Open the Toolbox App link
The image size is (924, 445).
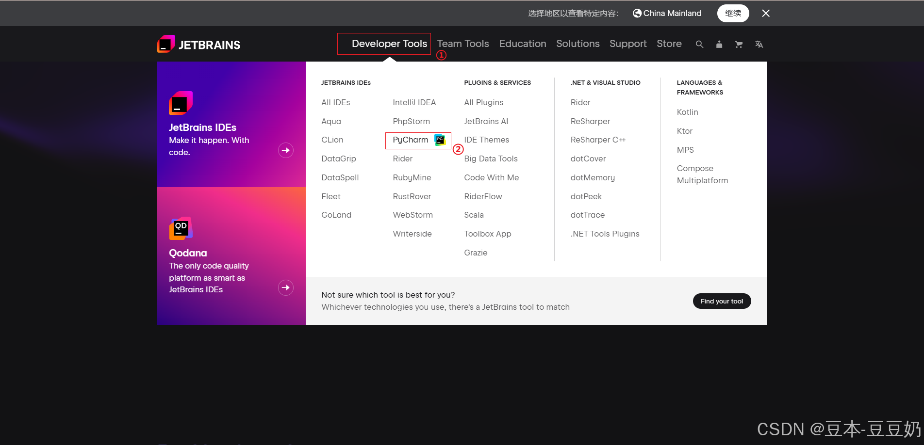pos(488,234)
